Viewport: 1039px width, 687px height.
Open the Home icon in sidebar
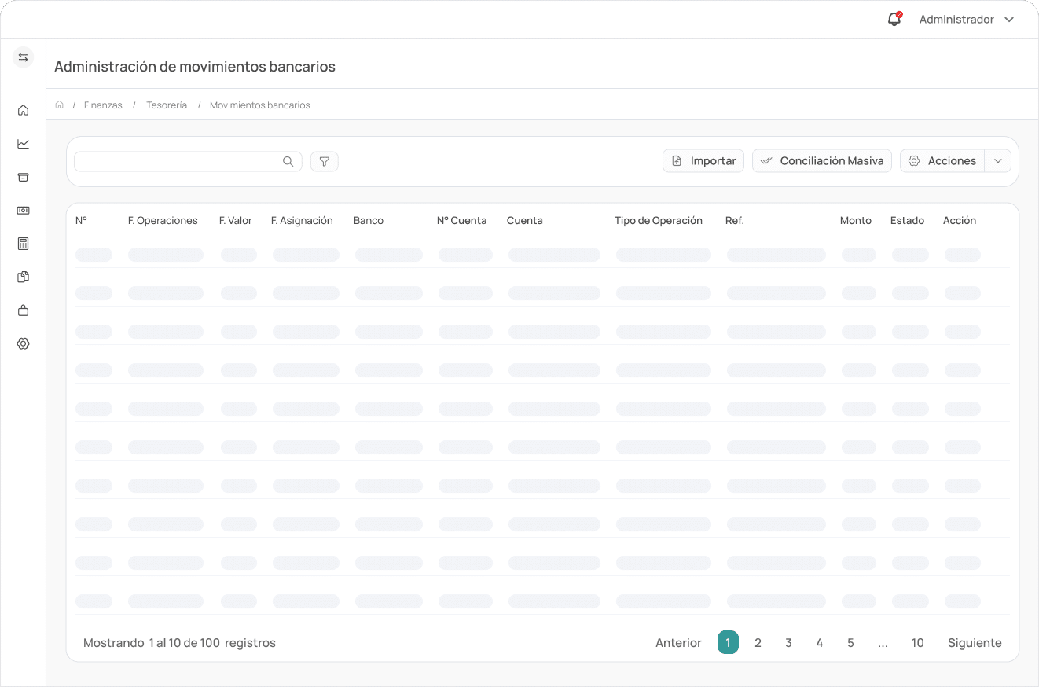pos(23,110)
